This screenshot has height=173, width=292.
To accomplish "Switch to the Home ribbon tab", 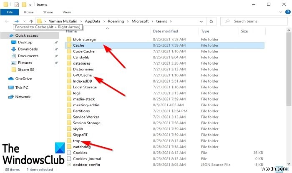I will pos(29,12).
